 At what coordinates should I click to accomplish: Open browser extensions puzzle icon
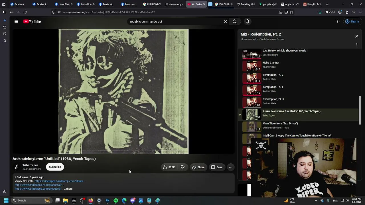tap(347, 12)
